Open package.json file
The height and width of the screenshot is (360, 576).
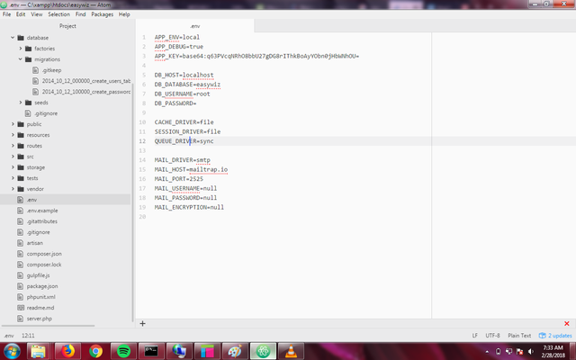click(x=42, y=286)
